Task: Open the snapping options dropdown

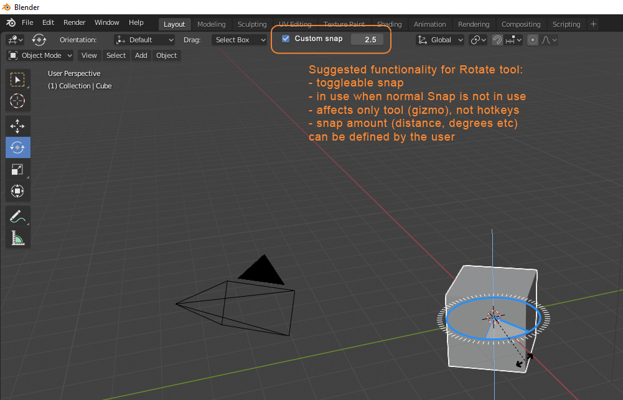Action: coord(513,40)
